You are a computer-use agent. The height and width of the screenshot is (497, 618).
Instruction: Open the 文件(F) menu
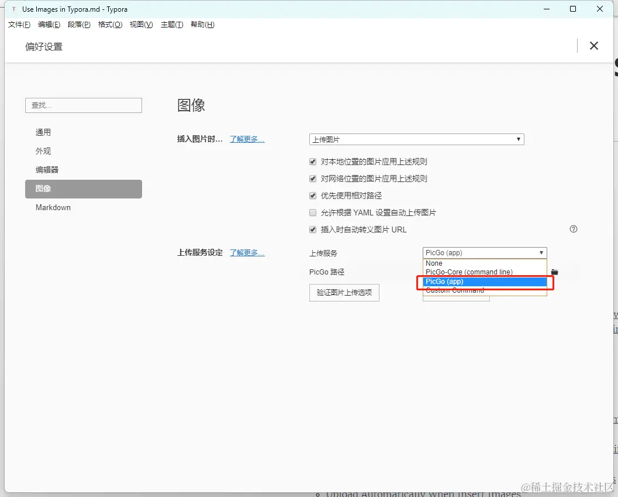[19, 25]
